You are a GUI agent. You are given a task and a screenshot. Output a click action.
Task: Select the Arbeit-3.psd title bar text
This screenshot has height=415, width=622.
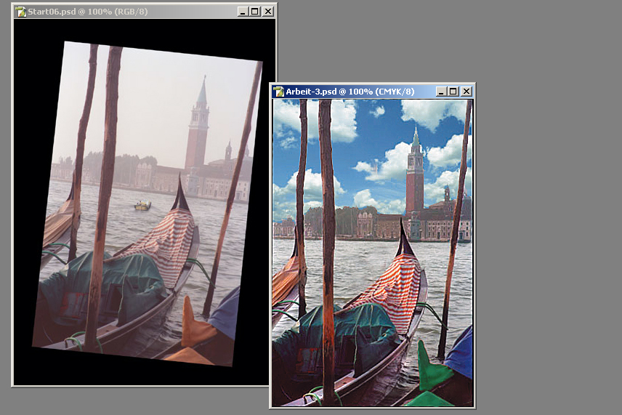(x=349, y=92)
